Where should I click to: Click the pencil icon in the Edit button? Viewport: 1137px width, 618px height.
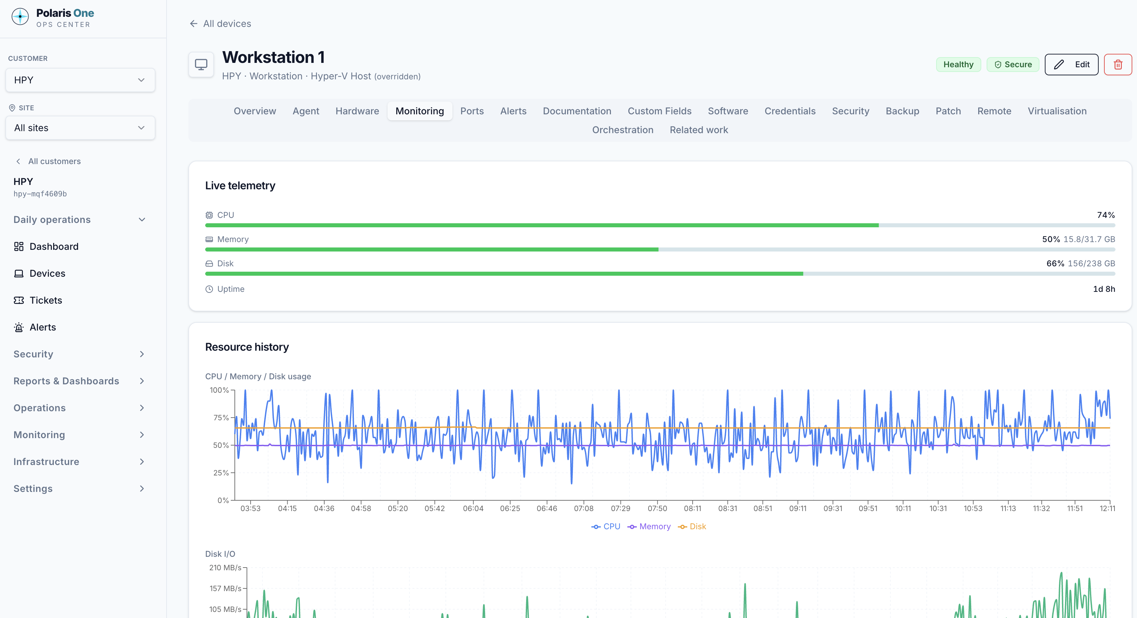1059,65
